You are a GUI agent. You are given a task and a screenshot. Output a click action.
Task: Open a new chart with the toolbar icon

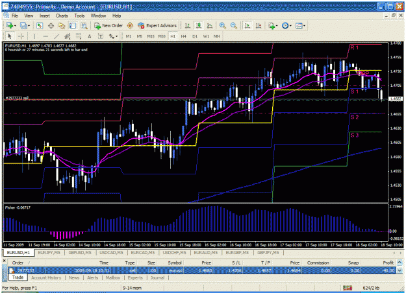point(10,25)
